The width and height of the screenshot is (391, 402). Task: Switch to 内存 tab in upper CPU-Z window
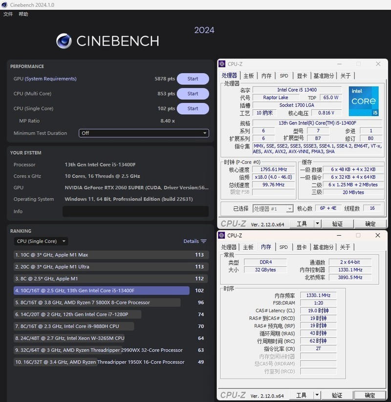(x=266, y=76)
